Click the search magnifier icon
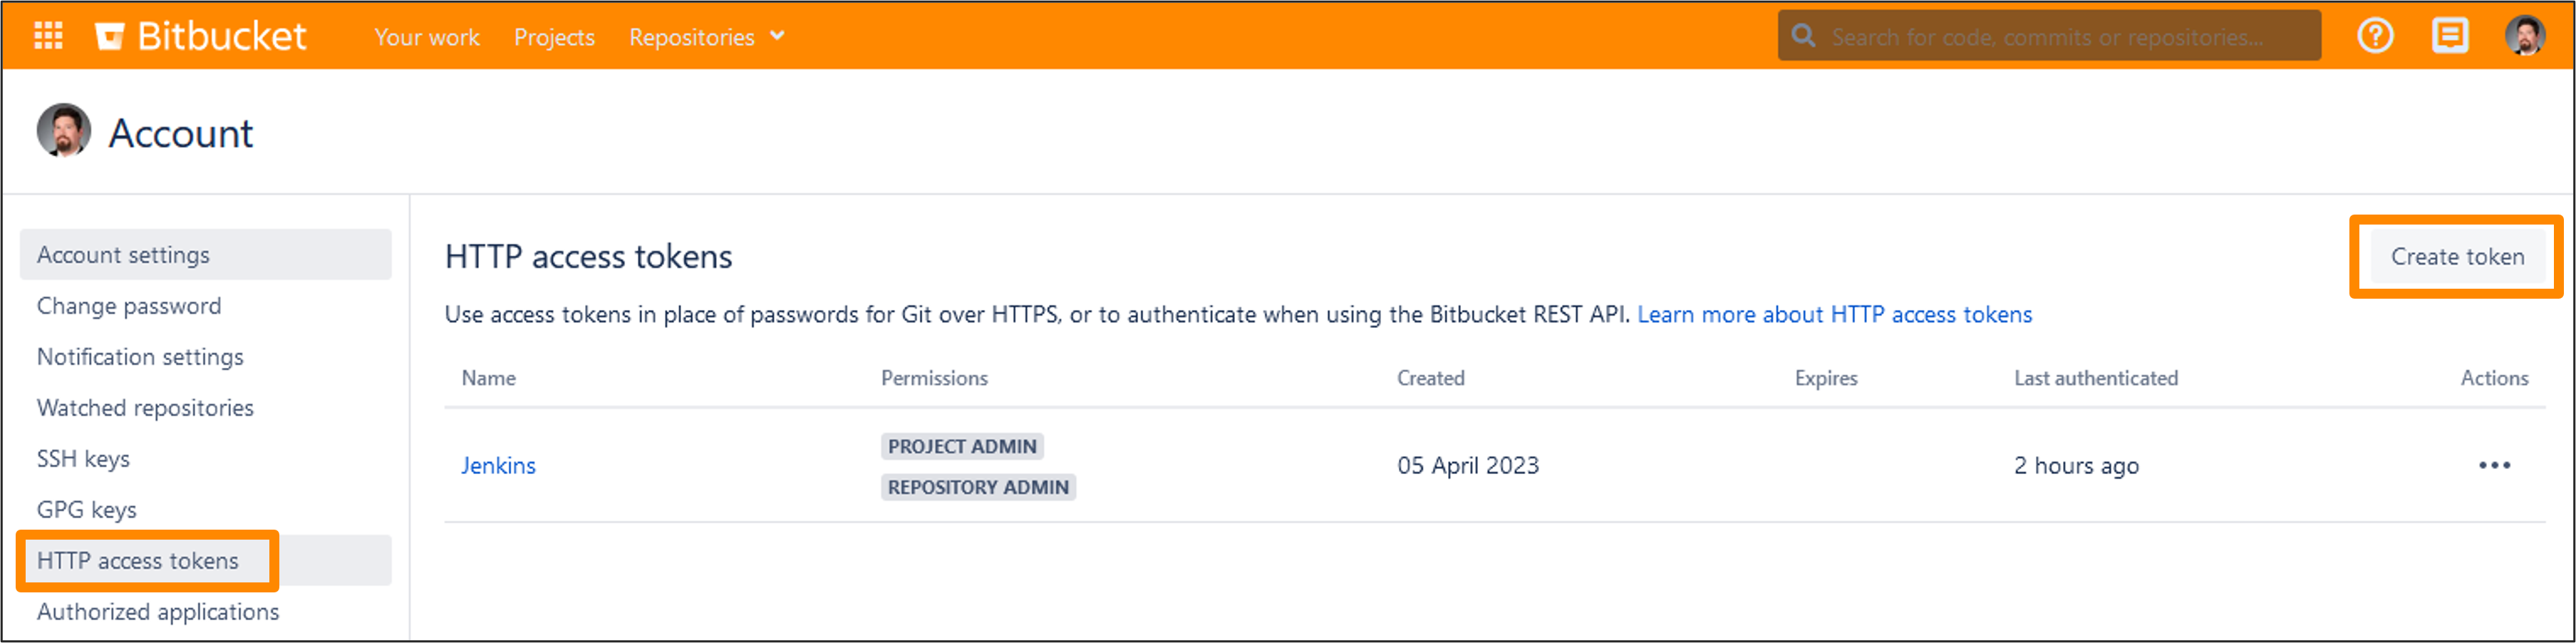This screenshot has height=643, width=2576. (1803, 36)
